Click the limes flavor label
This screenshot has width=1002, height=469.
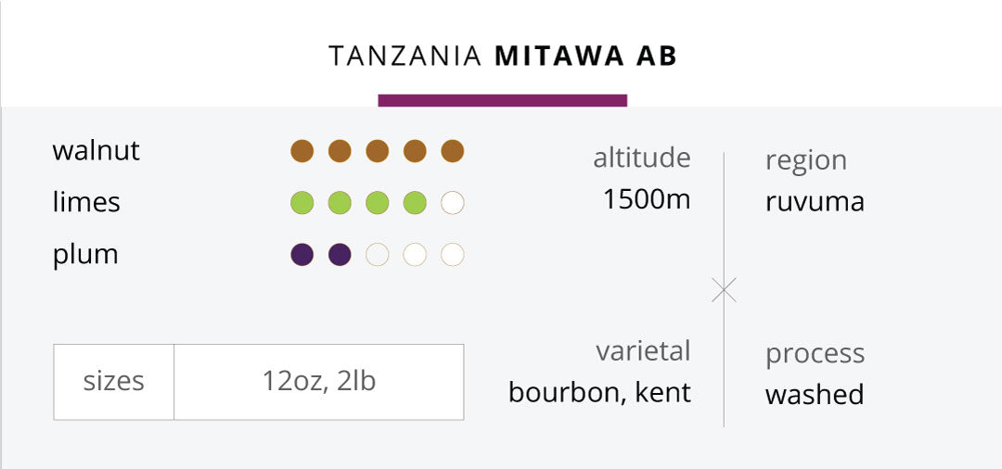point(86,203)
